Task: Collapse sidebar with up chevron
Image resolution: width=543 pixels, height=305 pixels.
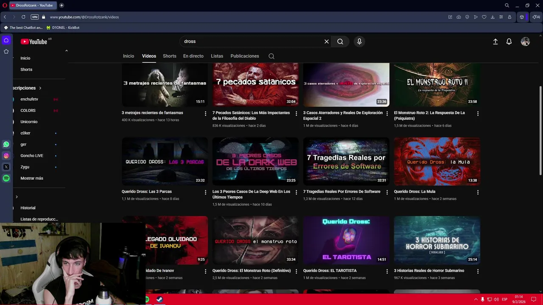Action: 66,51
